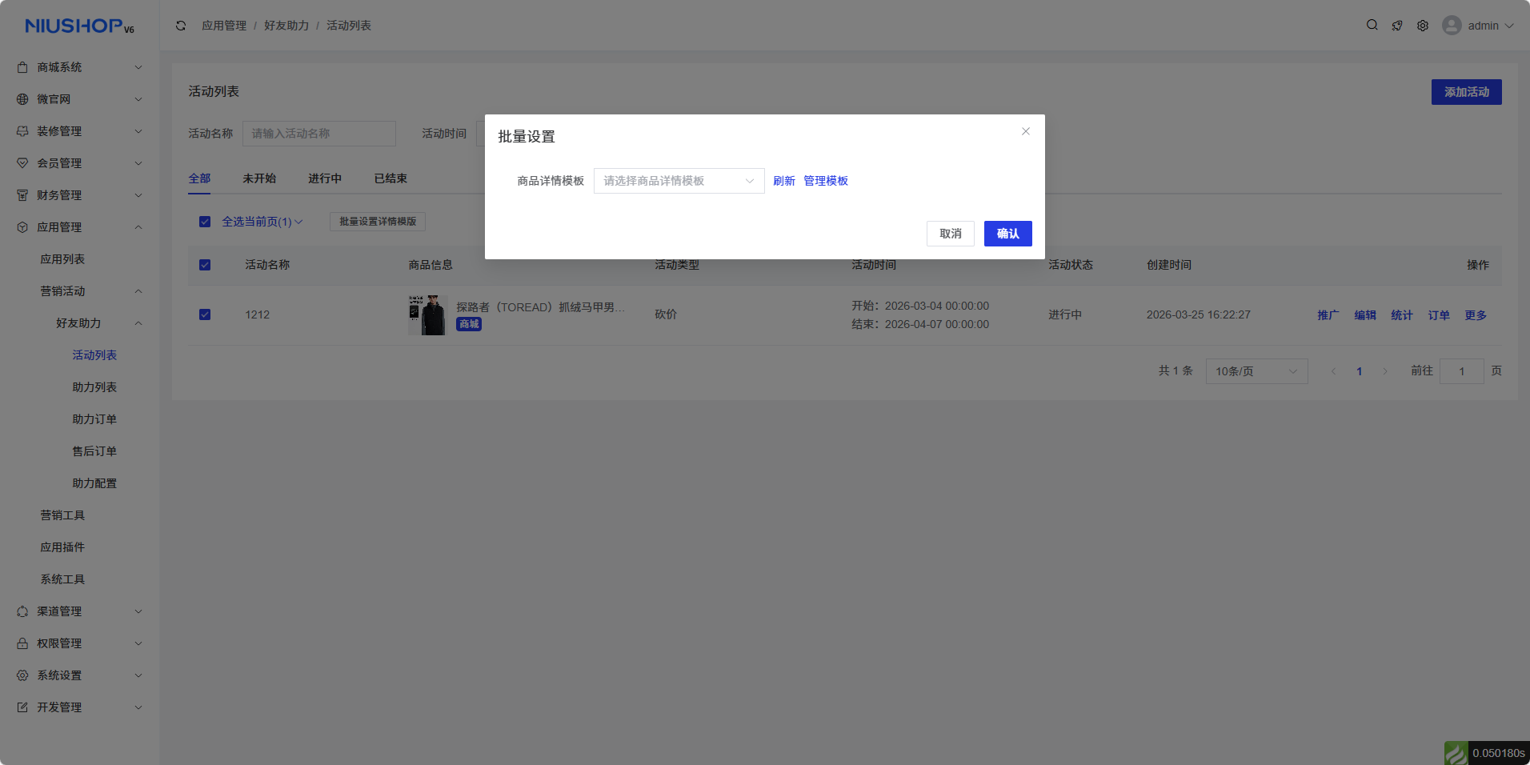Viewport: 1530px width, 765px height.
Task: Click the 前往 page number input
Action: 1462,371
